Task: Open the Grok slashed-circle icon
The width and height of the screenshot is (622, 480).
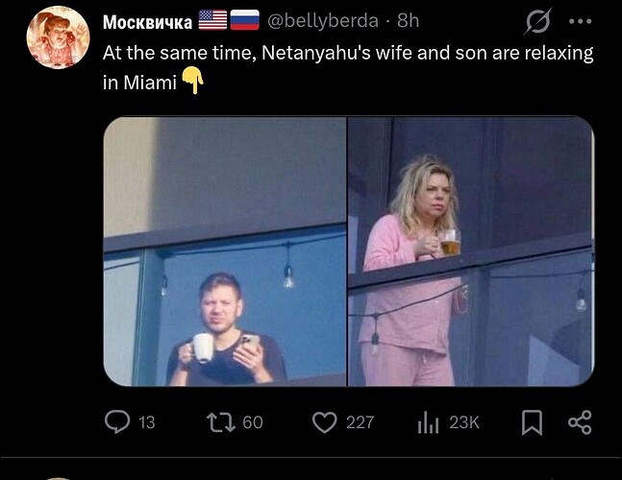Action: (538, 23)
